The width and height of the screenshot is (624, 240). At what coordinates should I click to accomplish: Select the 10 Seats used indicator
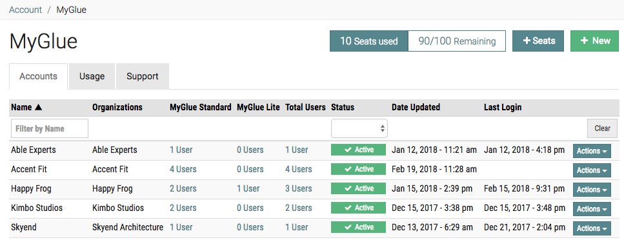[x=369, y=41]
